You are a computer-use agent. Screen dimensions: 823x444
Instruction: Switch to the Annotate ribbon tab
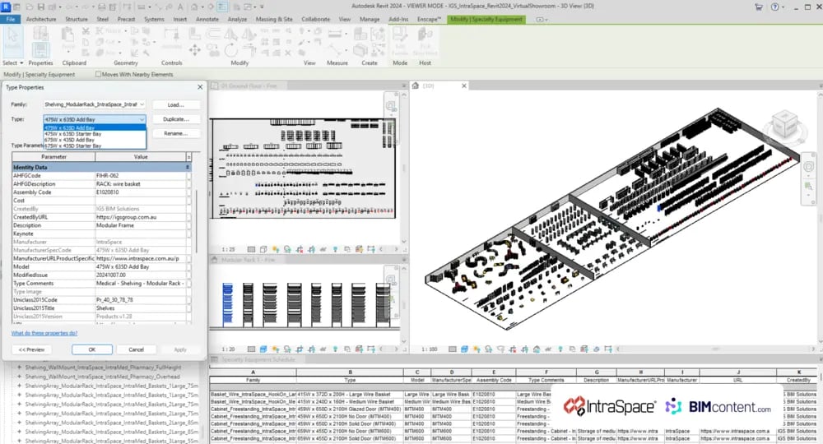[x=207, y=20]
